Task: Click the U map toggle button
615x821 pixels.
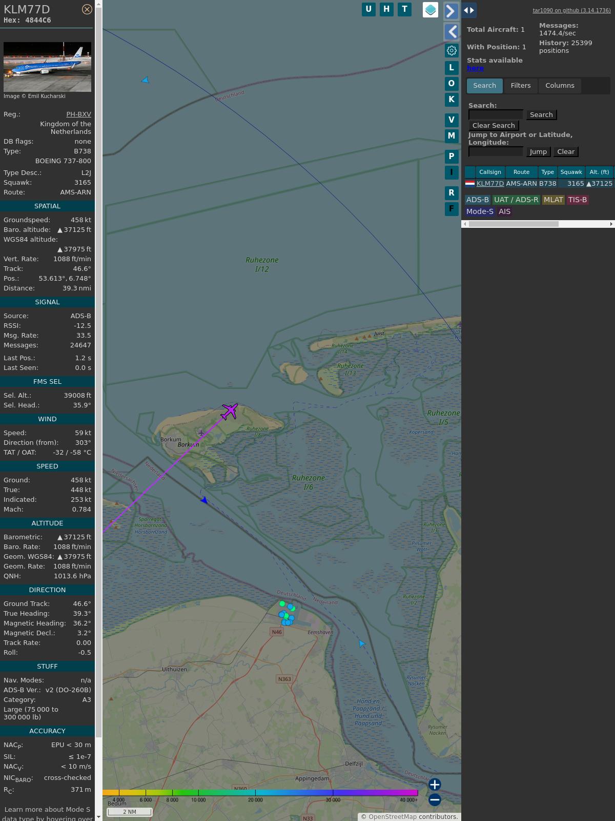Action: click(368, 9)
